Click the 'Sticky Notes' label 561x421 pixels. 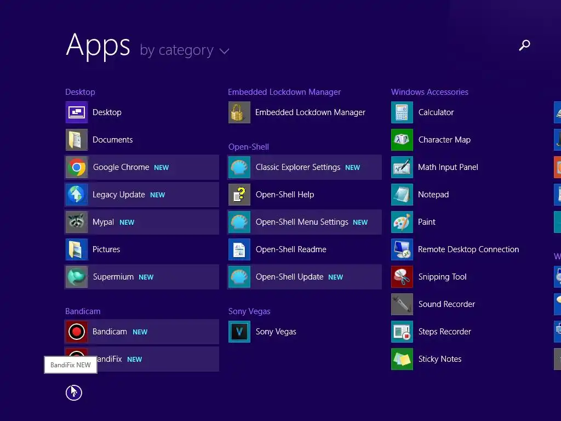coord(440,359)
